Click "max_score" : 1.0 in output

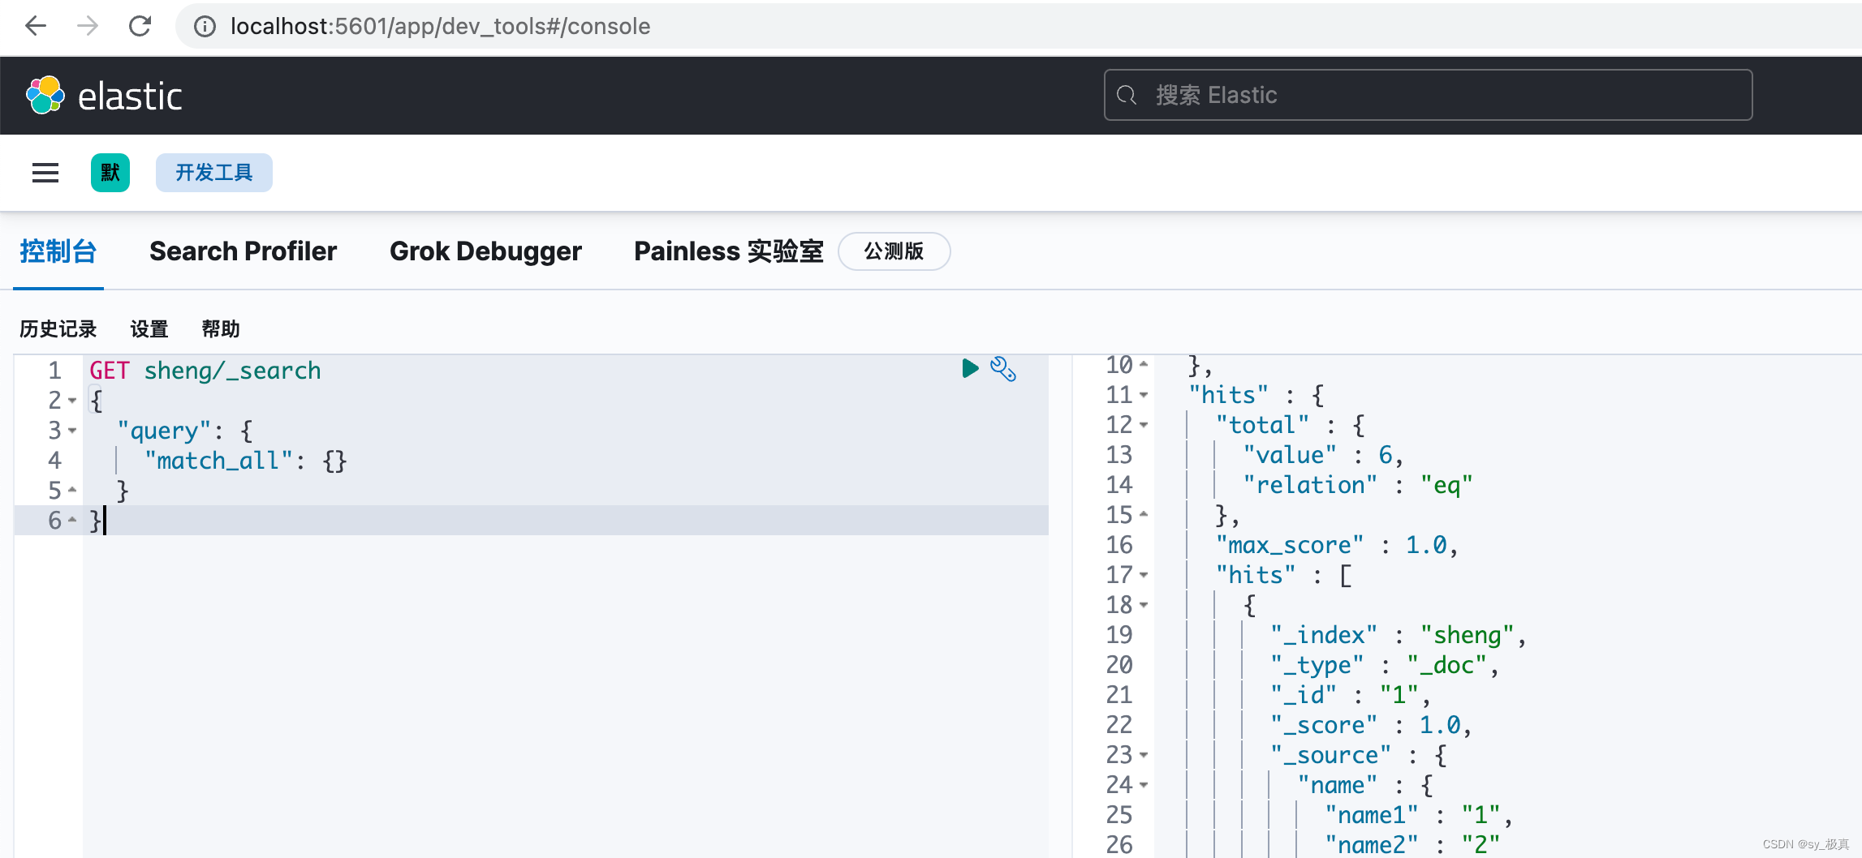[x=1337, y=545]
